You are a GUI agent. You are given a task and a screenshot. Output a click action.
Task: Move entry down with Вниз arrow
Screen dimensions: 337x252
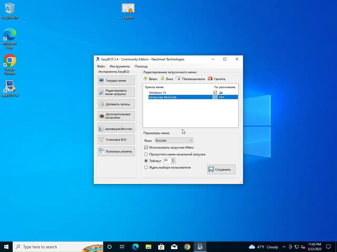[x=167, y=79]
